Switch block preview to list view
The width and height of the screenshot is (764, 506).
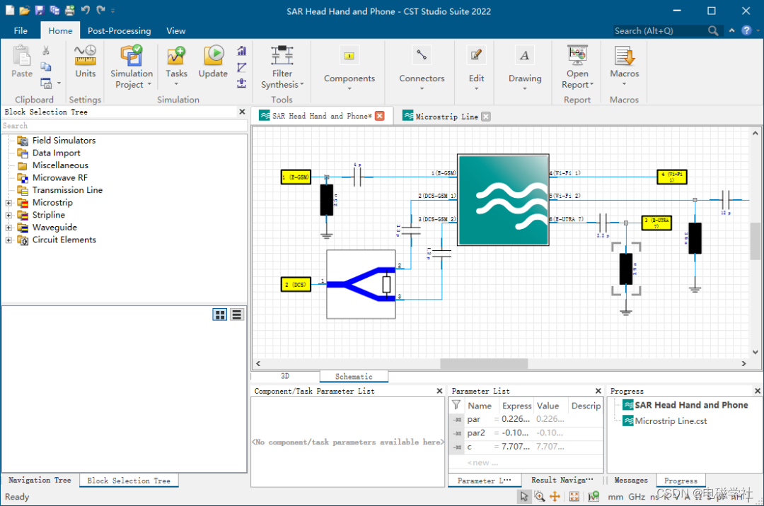pyautogui.click(x=237, y=314)
